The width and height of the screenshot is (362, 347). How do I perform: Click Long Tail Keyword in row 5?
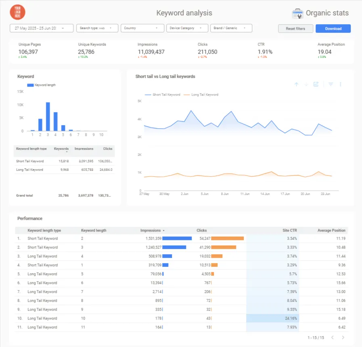click(42, 274)
